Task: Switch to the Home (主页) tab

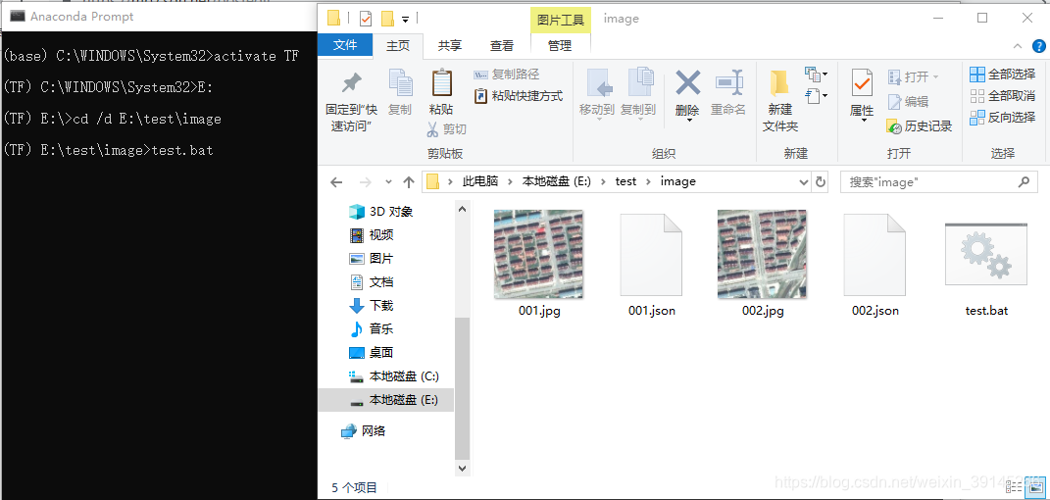Action: (398, 45)
